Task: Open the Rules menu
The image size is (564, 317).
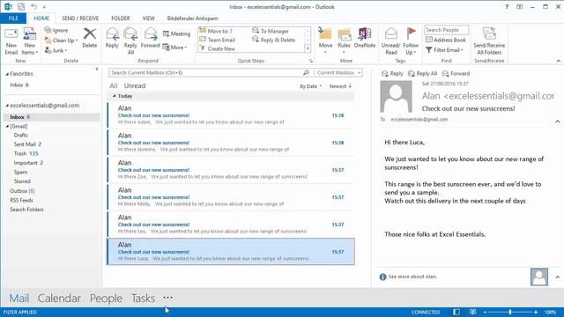Action: pos(344,41)
